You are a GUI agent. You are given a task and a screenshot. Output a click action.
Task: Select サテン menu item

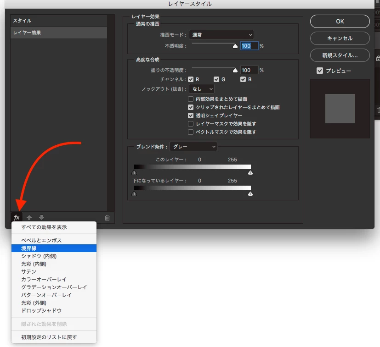54,271
